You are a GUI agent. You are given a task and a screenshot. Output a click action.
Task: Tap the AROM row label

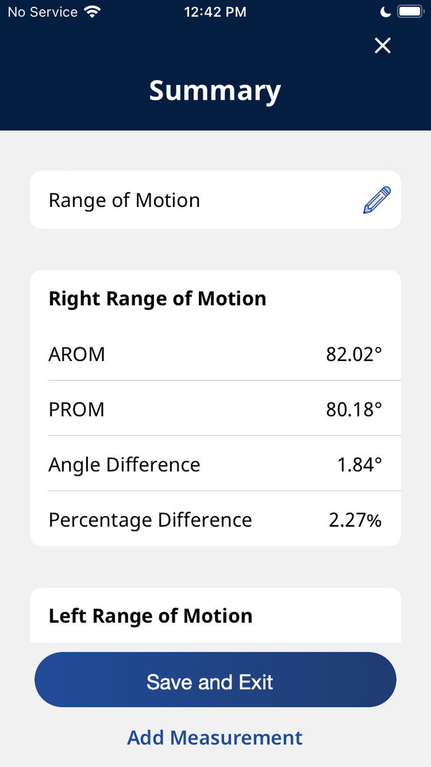(x=77, y=354)
